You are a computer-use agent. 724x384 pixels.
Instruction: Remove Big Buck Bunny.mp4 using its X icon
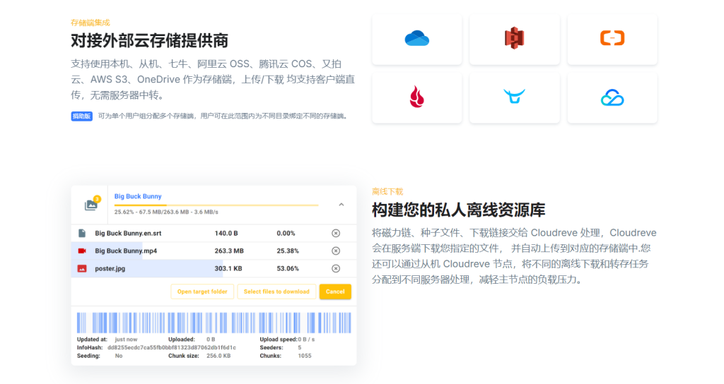pos(336,251)
